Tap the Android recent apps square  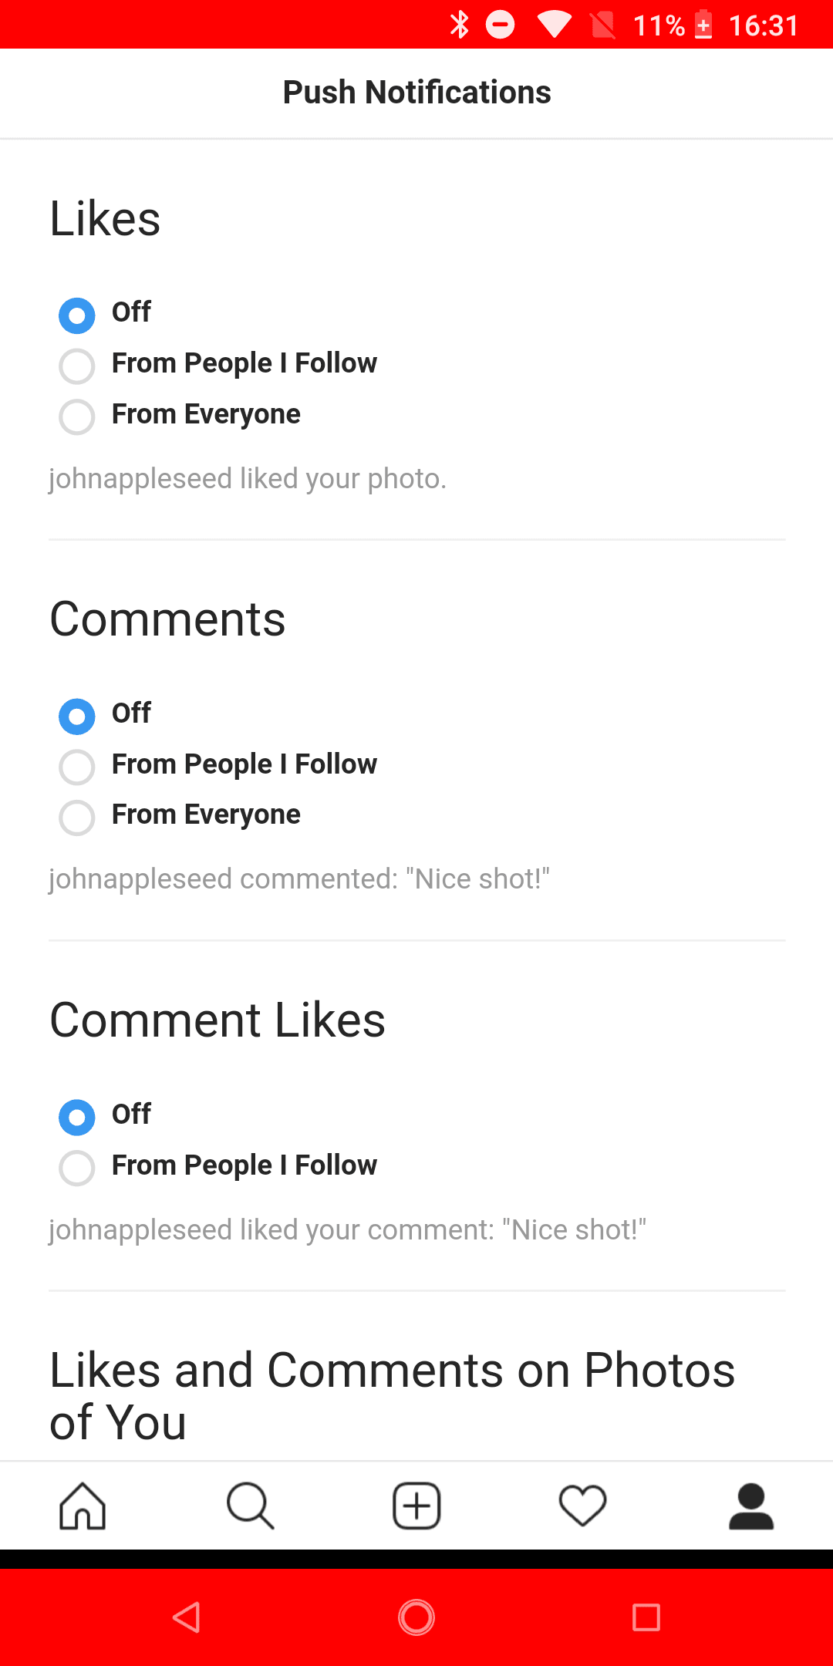coord(646,1617)
